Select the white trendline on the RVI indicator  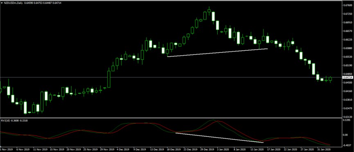point(219,138)
